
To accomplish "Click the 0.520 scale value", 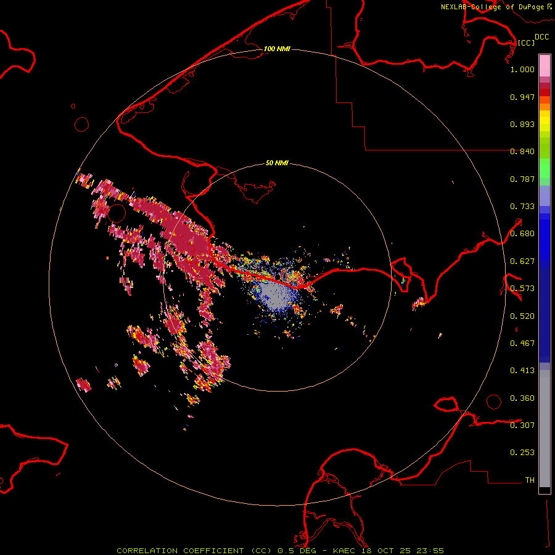I will (x=522, y=316).
